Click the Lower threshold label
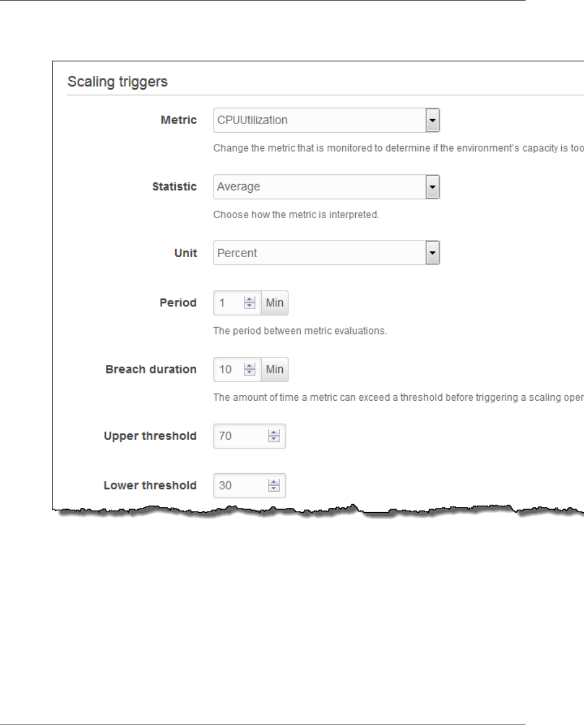Image resolution: width=584 pixels, height=725 pixels. pyautogui.click(x=150, y=486)
